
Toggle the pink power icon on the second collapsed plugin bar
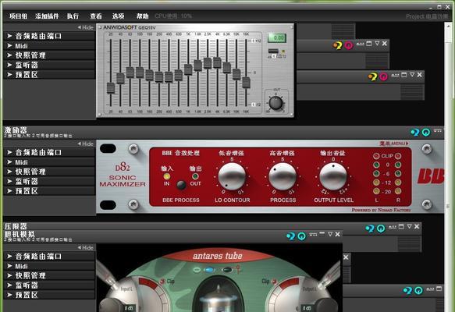click(383, 76)
